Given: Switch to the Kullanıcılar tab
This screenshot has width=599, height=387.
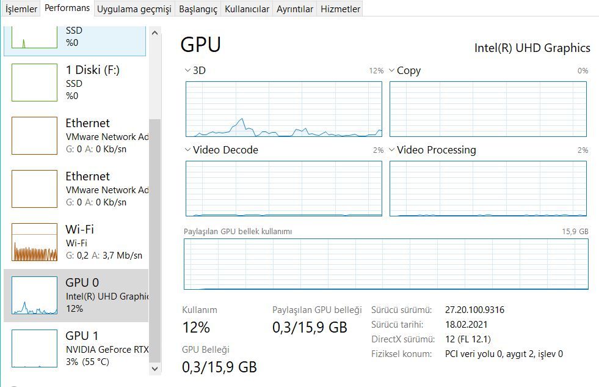Looking at the screenshot, I should coord(247,9).
